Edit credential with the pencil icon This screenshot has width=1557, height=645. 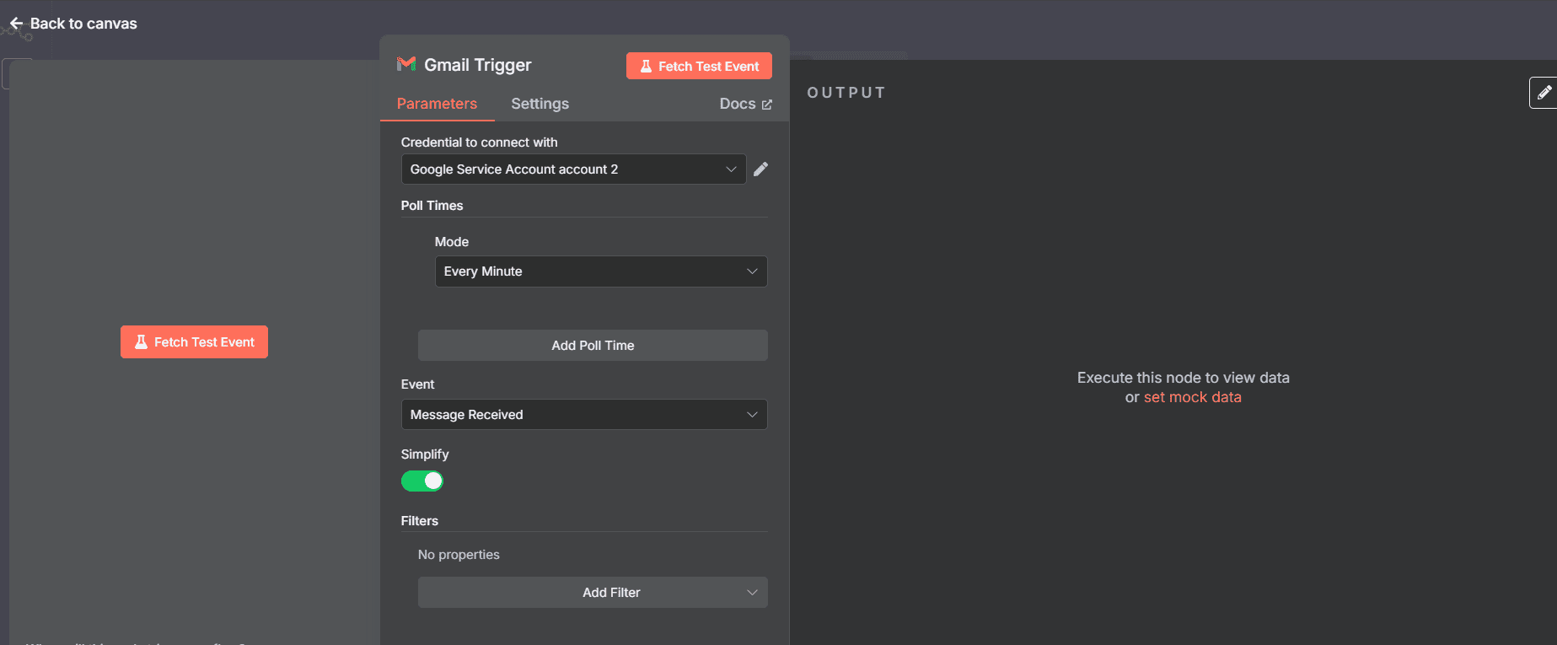760,169
